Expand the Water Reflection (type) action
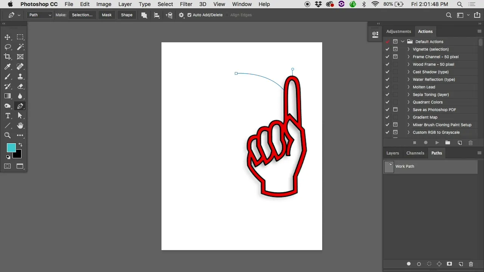The width and height of the screenshot is (484, 272). pyautogui.click(x=408, y=79)
